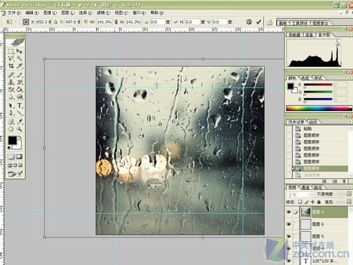Switch to the 色板 (Swatches) tab

(x=305, y=78)
